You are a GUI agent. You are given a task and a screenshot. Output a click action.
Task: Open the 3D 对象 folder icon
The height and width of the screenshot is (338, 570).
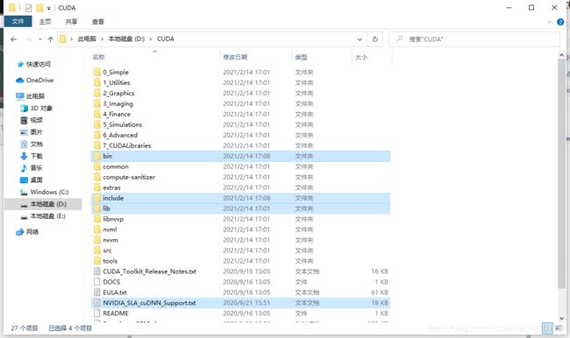point(24,109)
